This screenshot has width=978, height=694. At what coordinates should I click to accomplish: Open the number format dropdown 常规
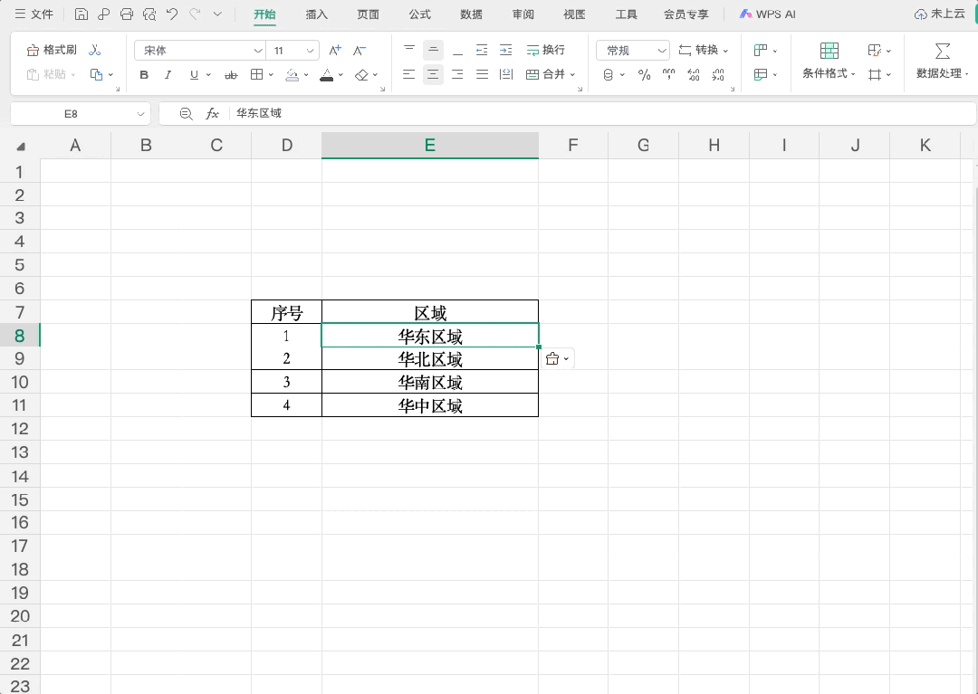[x=632, y=51]
